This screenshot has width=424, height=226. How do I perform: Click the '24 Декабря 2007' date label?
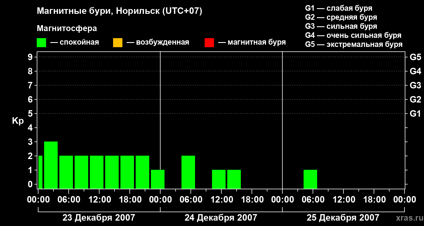[221, 218]
